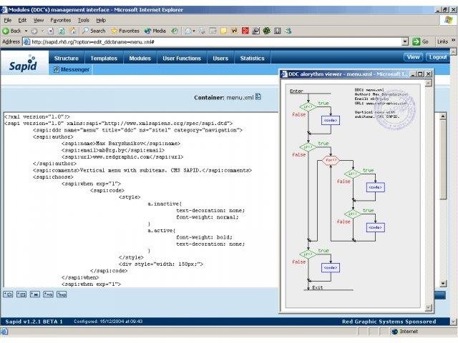Click the code editor scrollbar up arrow
458x343 pixels.
(x=443, y=116)
